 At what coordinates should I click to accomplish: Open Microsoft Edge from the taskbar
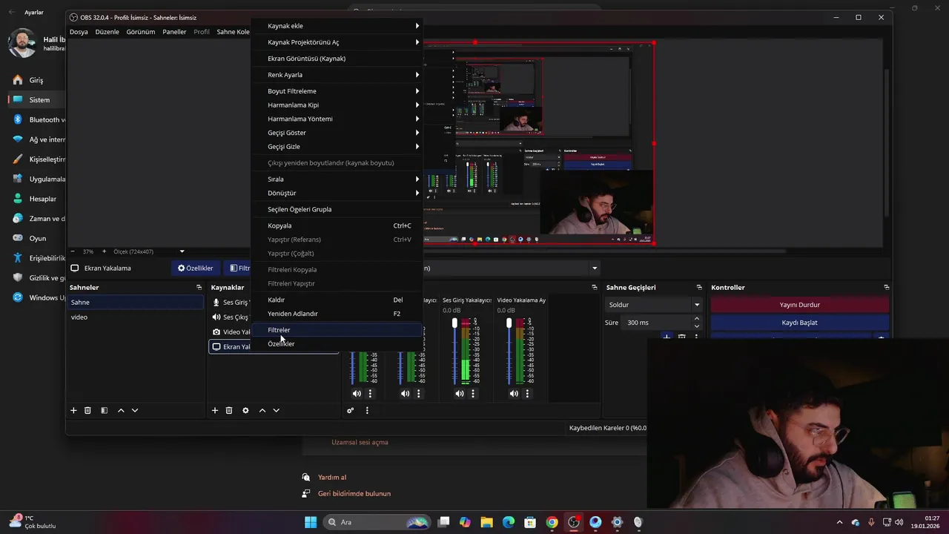pyautogui.click(x=509, y=522)
